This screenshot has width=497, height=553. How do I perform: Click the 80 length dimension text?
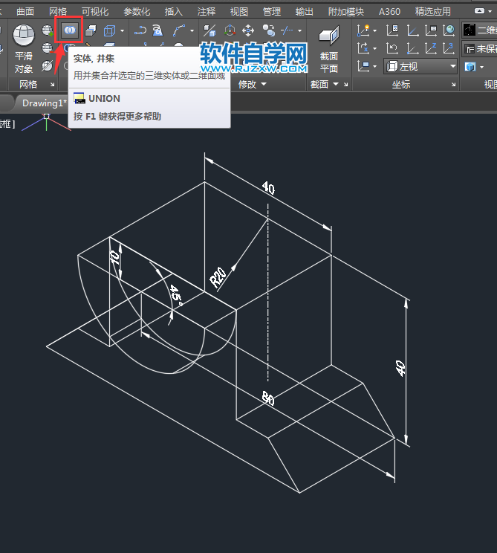[x=268, y=398]
